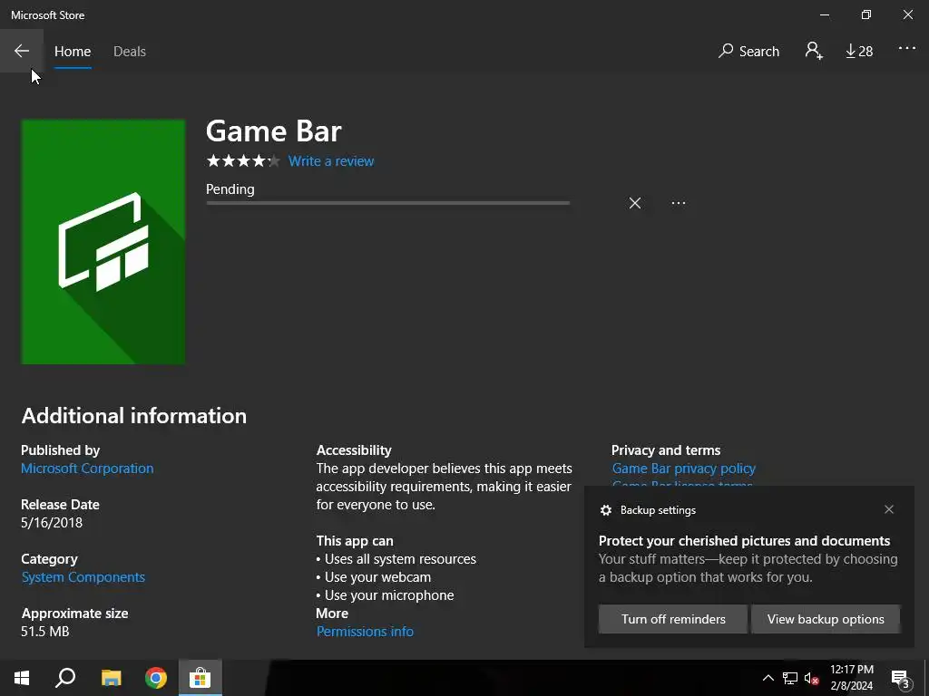Open the Windows Start menu
Viewport: 929px width, 696px height.
point(22,678)
